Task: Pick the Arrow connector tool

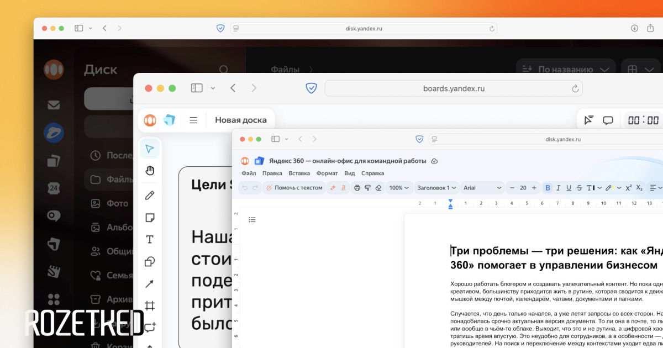Action: pos(150,284)
